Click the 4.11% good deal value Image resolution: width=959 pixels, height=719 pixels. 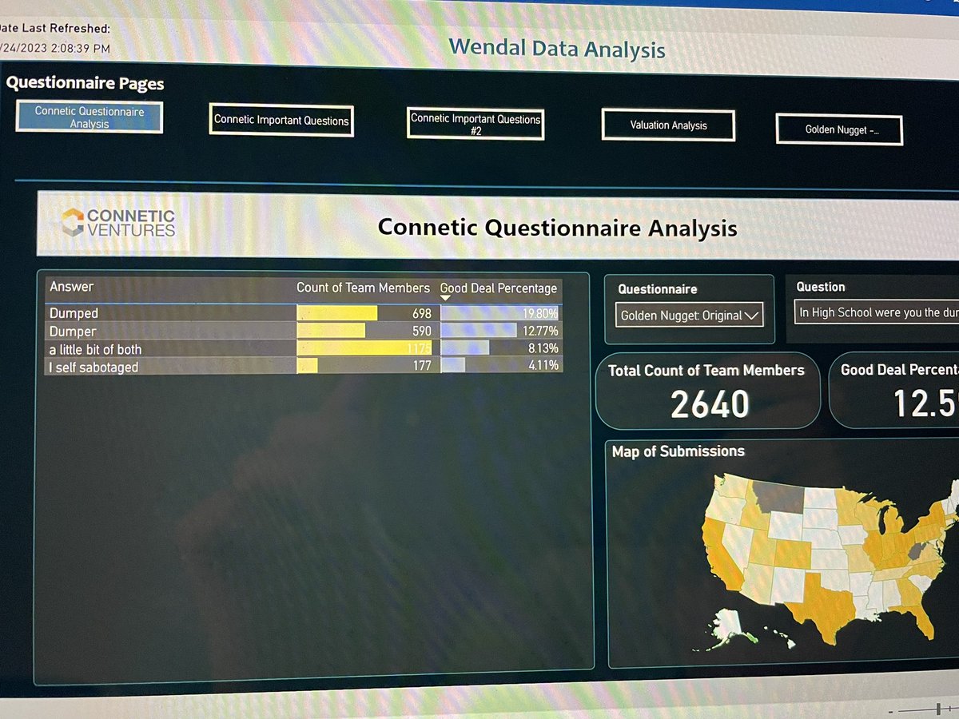click(x=543, y=366)
